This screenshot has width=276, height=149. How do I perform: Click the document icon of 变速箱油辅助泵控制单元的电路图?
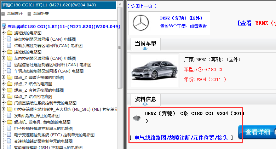pyautogui.click(x=9, y=141)
